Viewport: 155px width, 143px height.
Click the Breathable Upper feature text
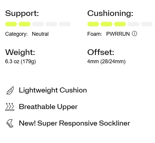(x=48, y=107)
